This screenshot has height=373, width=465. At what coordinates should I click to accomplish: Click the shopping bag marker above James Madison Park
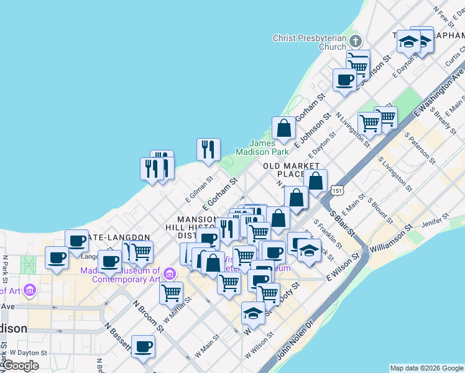coord(284,129)
